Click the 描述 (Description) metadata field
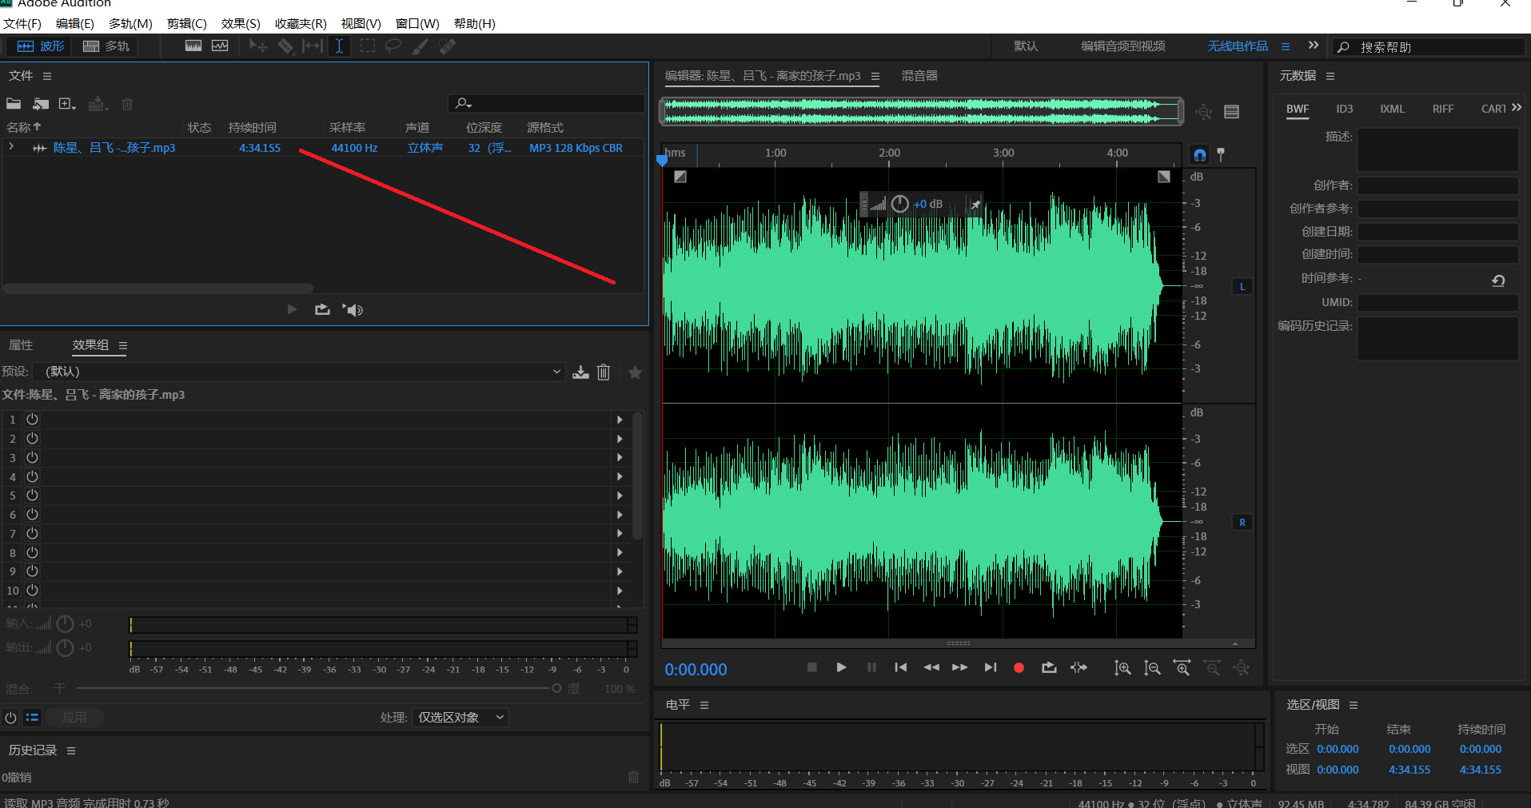The width and height of the screenshot is (1531, 808). click(1438, 149)
